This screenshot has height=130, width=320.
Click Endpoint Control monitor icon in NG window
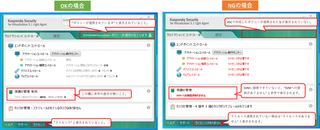pyautogui.click(x=173, y=44)
